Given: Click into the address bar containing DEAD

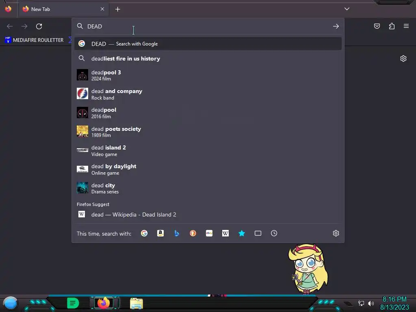Looking at the screenshot, I should (208, 26).
